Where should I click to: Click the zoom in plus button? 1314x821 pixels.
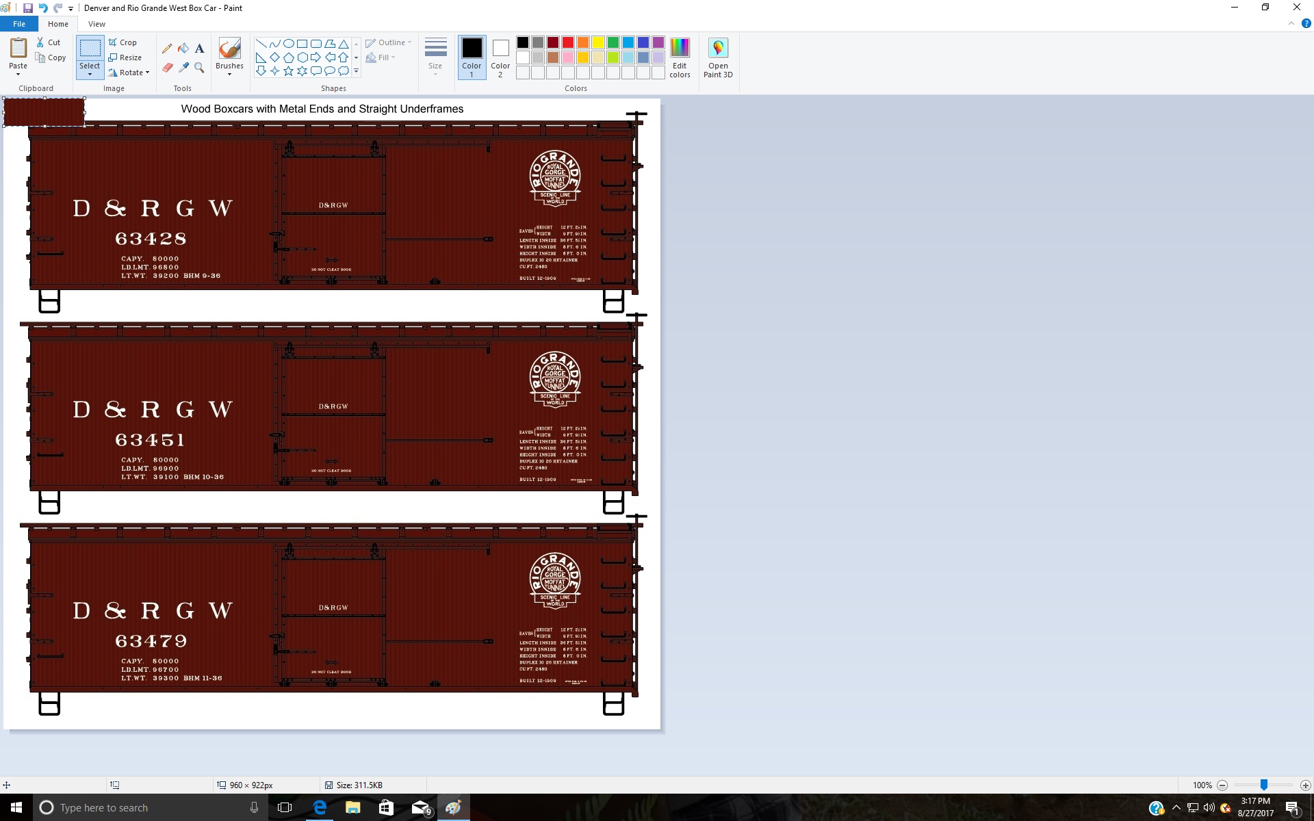(x=1305, y=785)
